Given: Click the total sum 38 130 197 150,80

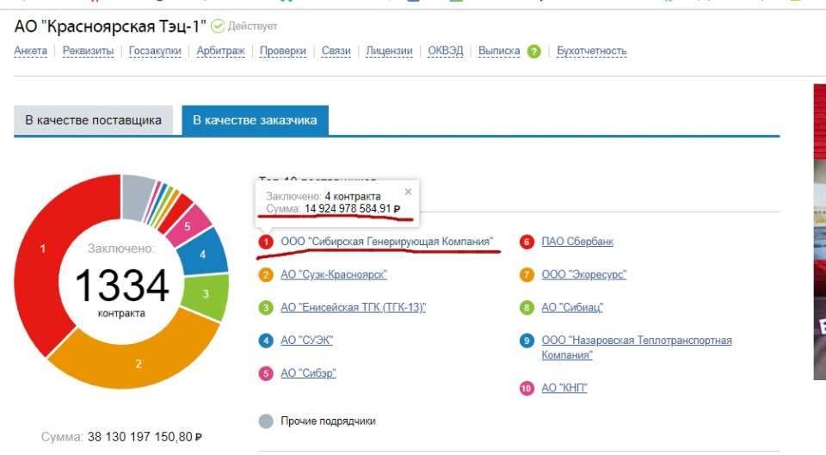Looking at the screenshot, I should (145, 437).
